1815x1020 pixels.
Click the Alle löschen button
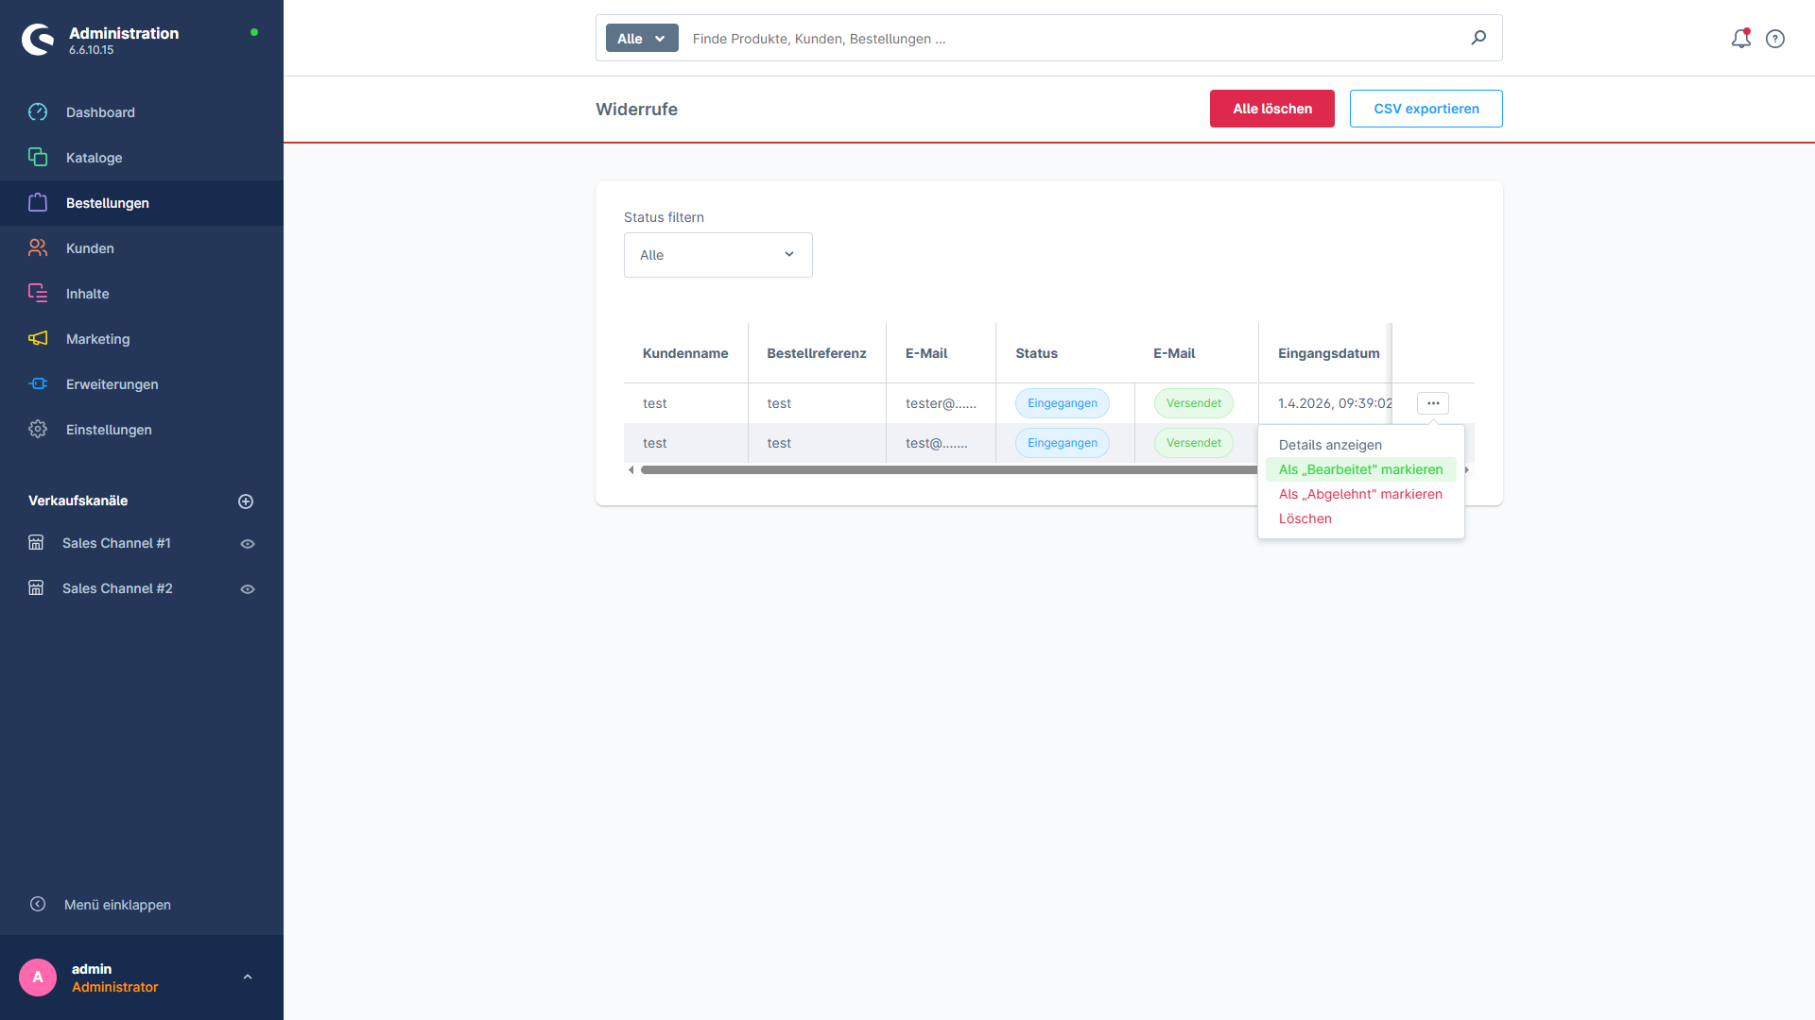[x=1272, y=109]
